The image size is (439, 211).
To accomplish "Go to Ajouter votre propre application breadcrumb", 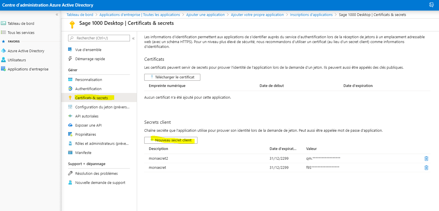I will tap(257, 15).
